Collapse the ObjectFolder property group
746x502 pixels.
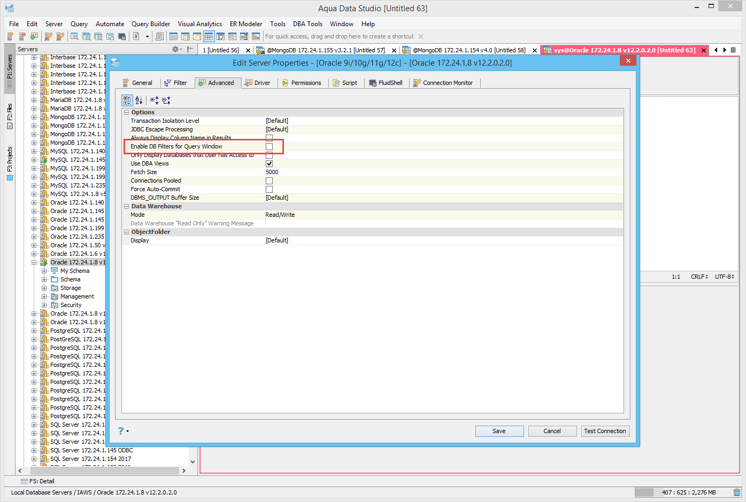click(127, 232)
